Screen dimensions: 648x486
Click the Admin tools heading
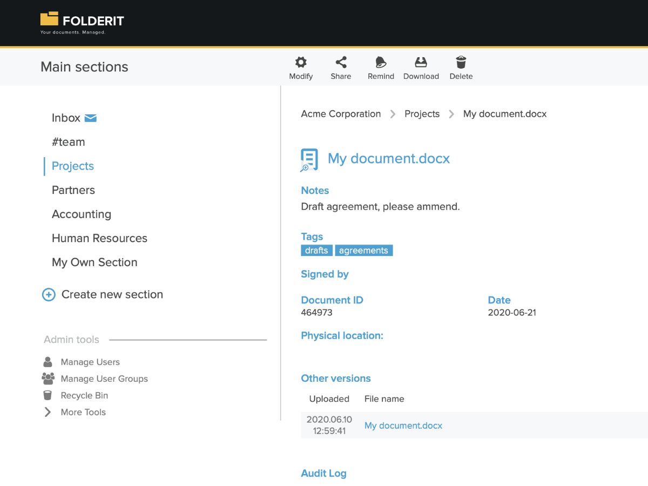71,340
